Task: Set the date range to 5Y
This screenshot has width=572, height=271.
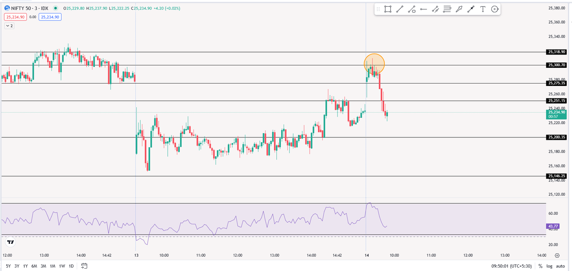Action: click(x=7, y=266)
